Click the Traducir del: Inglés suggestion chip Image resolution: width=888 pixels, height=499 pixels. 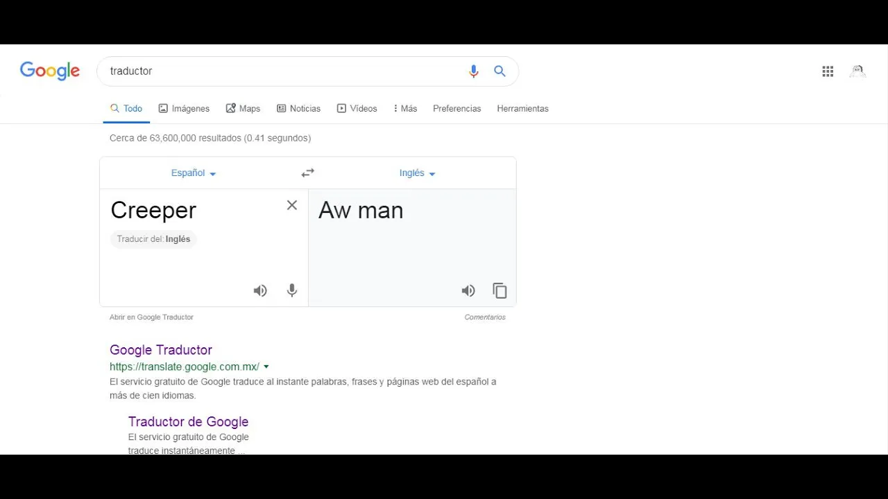153,239
